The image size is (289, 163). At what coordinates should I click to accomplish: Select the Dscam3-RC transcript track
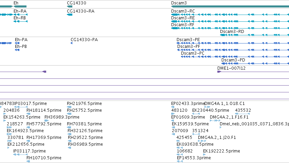point(230,15)
